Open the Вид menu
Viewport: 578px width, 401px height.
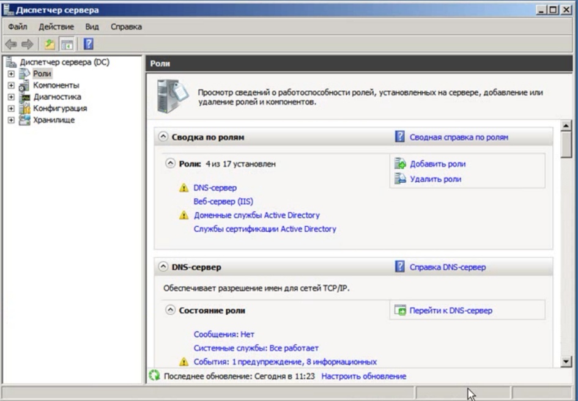pyautogui.click(x=92, y=26)
